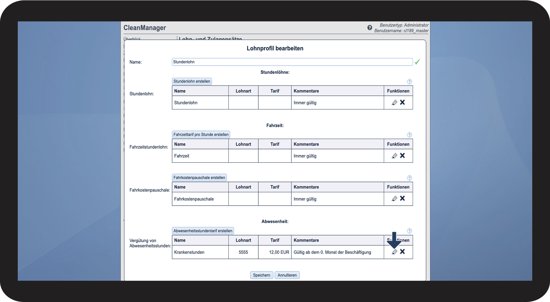Create an Abwesenheitsstundentarif
550x302 pixels.
tap(203, 231)
